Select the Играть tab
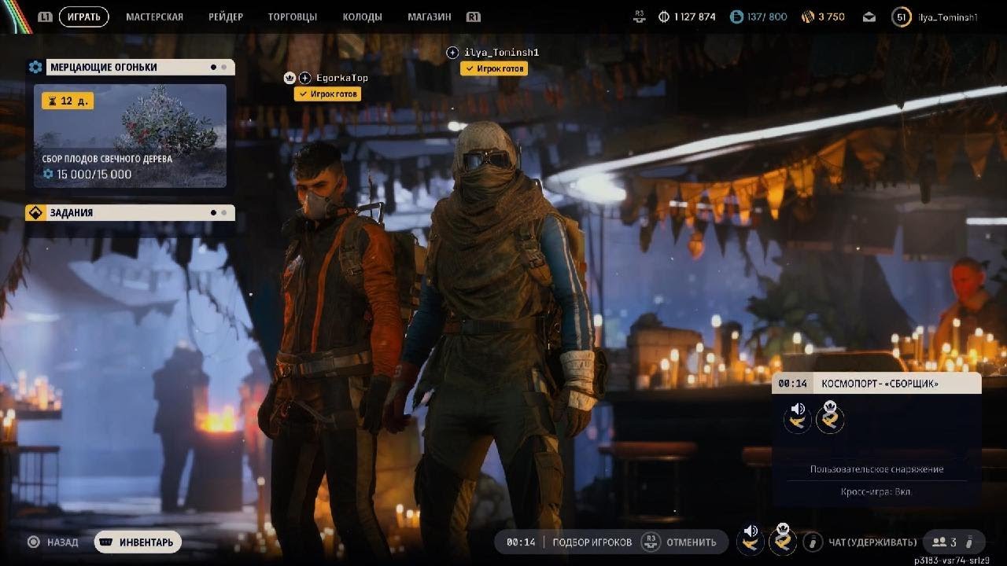1007x566 pixels. coord(83,17)
